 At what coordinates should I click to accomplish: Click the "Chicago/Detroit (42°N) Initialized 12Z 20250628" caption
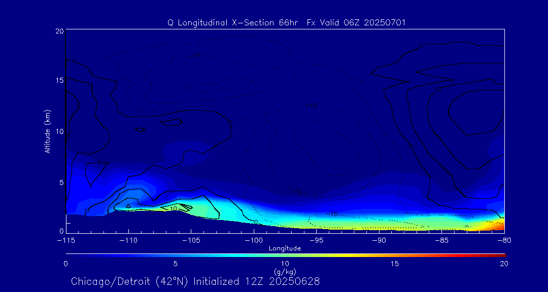point(195,281)
